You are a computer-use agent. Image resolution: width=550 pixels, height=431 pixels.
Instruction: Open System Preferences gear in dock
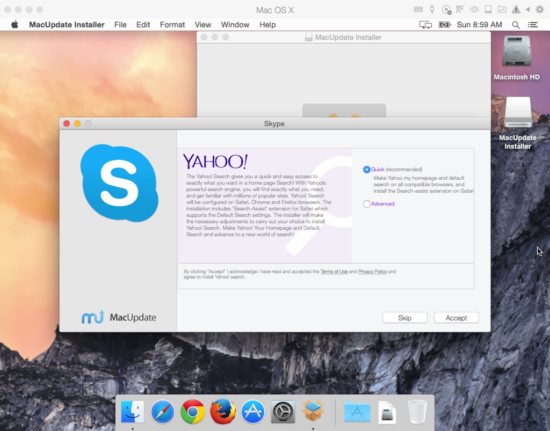[283, 412]
